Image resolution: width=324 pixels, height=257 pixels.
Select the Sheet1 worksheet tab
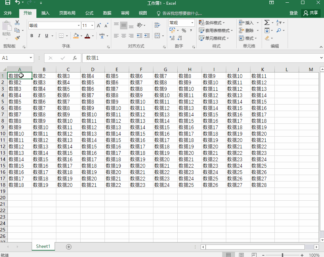click(x=43, y=247)
